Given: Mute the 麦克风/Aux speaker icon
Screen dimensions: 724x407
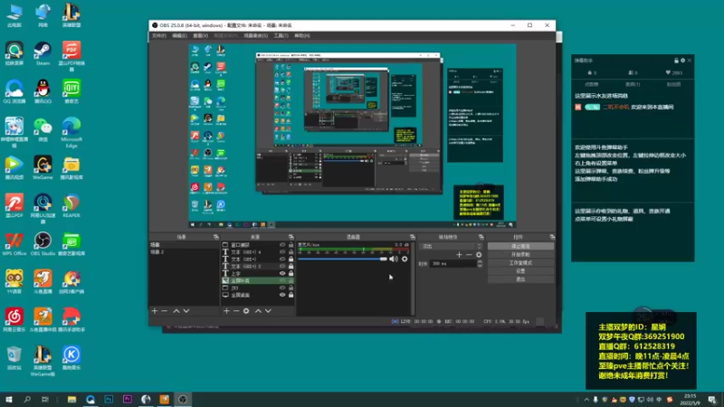Looking at the screenshot, I should (x=394, y=260).
